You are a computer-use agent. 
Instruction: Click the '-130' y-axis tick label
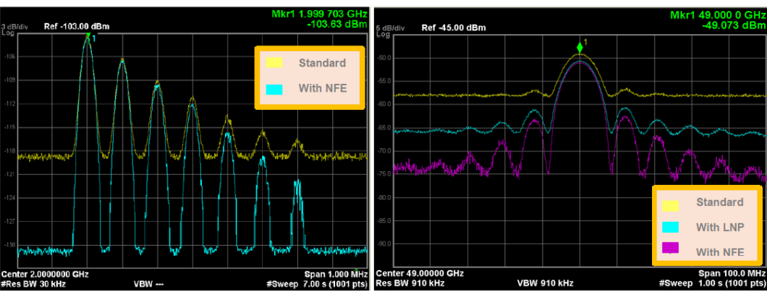click(x=12, y=245)
